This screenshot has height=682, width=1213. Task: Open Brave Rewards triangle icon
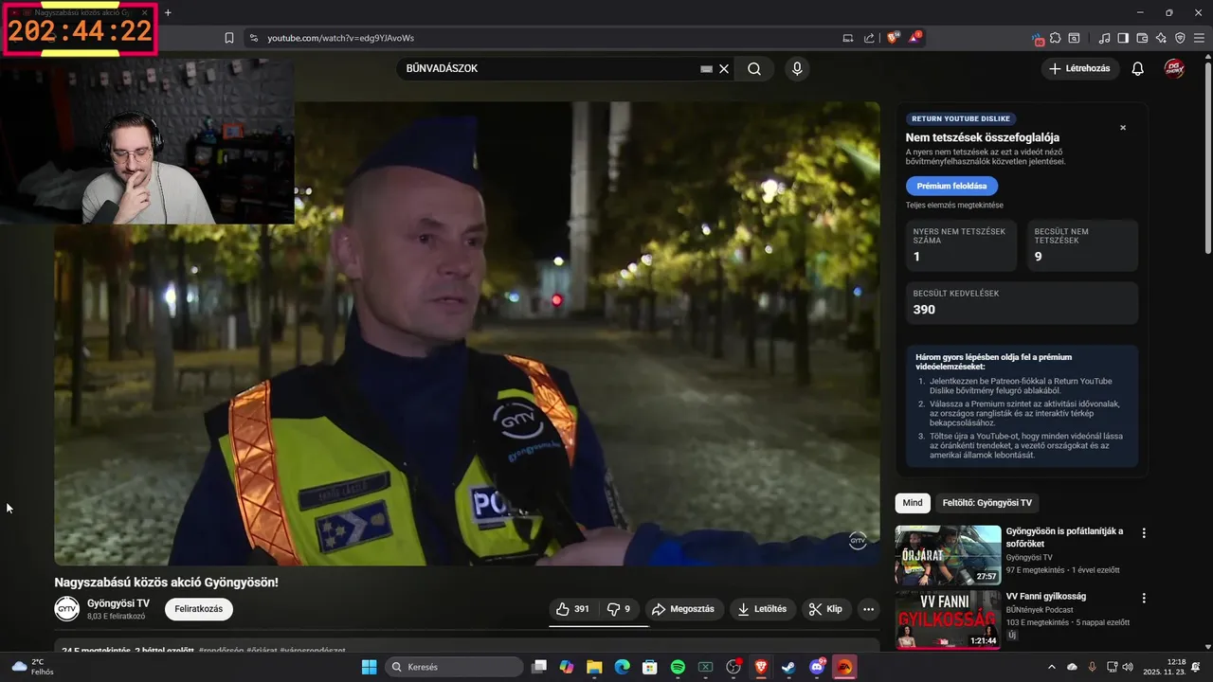pos(914,38)
